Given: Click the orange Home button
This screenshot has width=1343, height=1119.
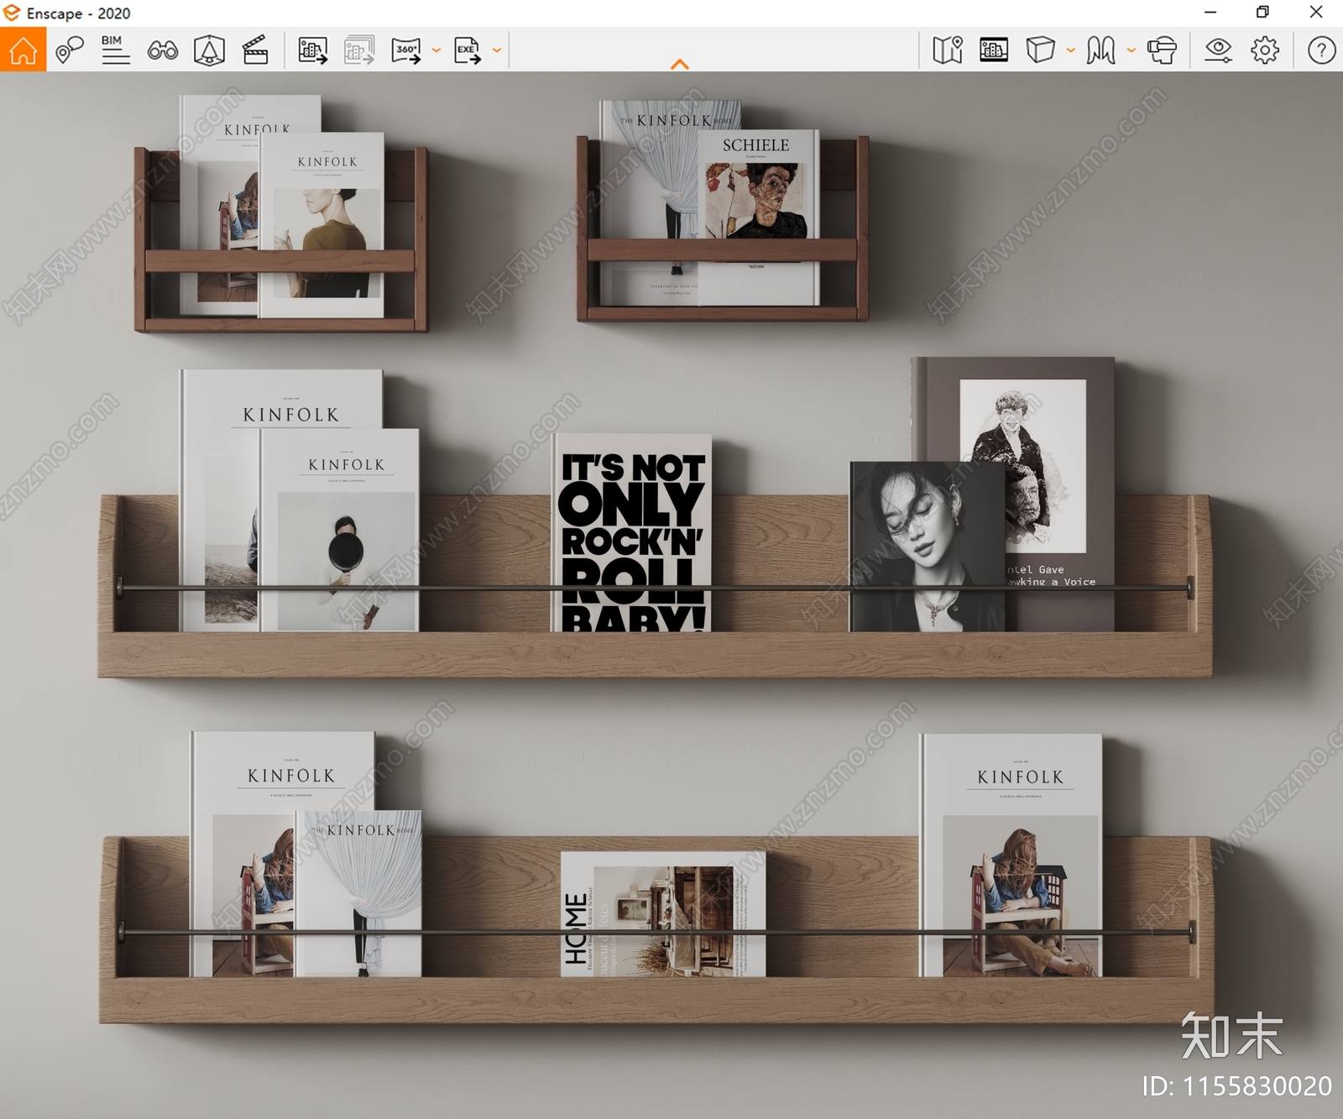Looking at the screenshot, I should [x=24, y=50].
